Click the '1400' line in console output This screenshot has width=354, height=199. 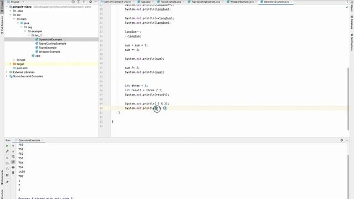22,172
